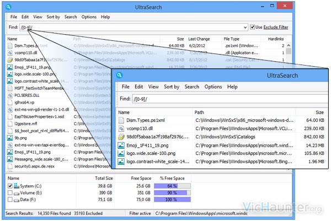The image size is (331, 221).
Task: Open Edit menu in main window
Action: coord(25,17)
